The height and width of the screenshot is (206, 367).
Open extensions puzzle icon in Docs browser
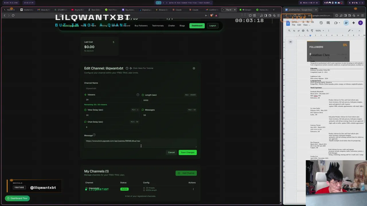click(337, 15)
